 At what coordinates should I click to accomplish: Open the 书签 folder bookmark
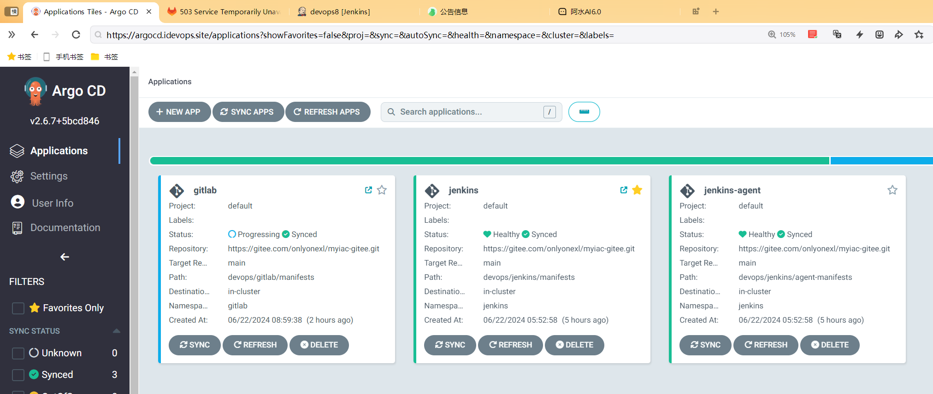point(105,57)
